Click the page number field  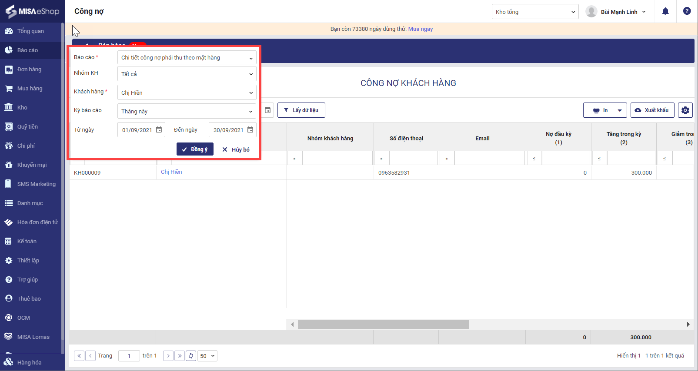pyautogui.click(x=129, y=356)
